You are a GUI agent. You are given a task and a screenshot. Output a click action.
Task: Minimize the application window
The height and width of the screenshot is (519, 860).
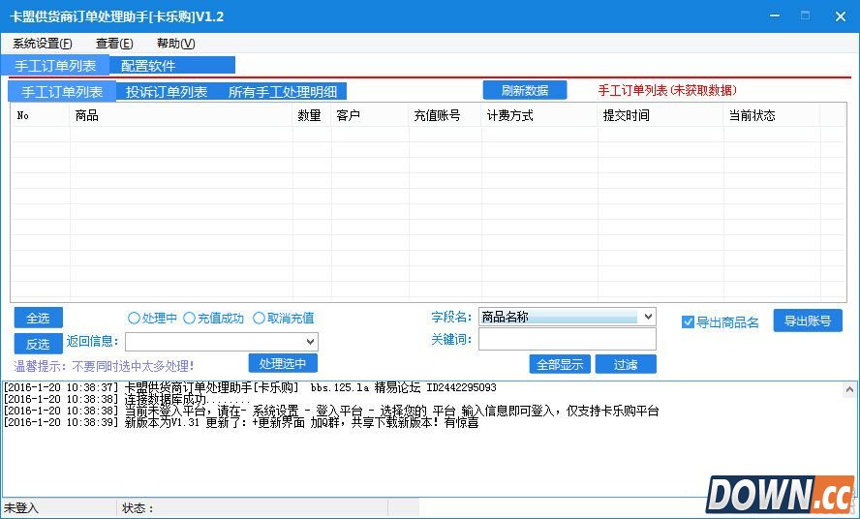(775, 15)
